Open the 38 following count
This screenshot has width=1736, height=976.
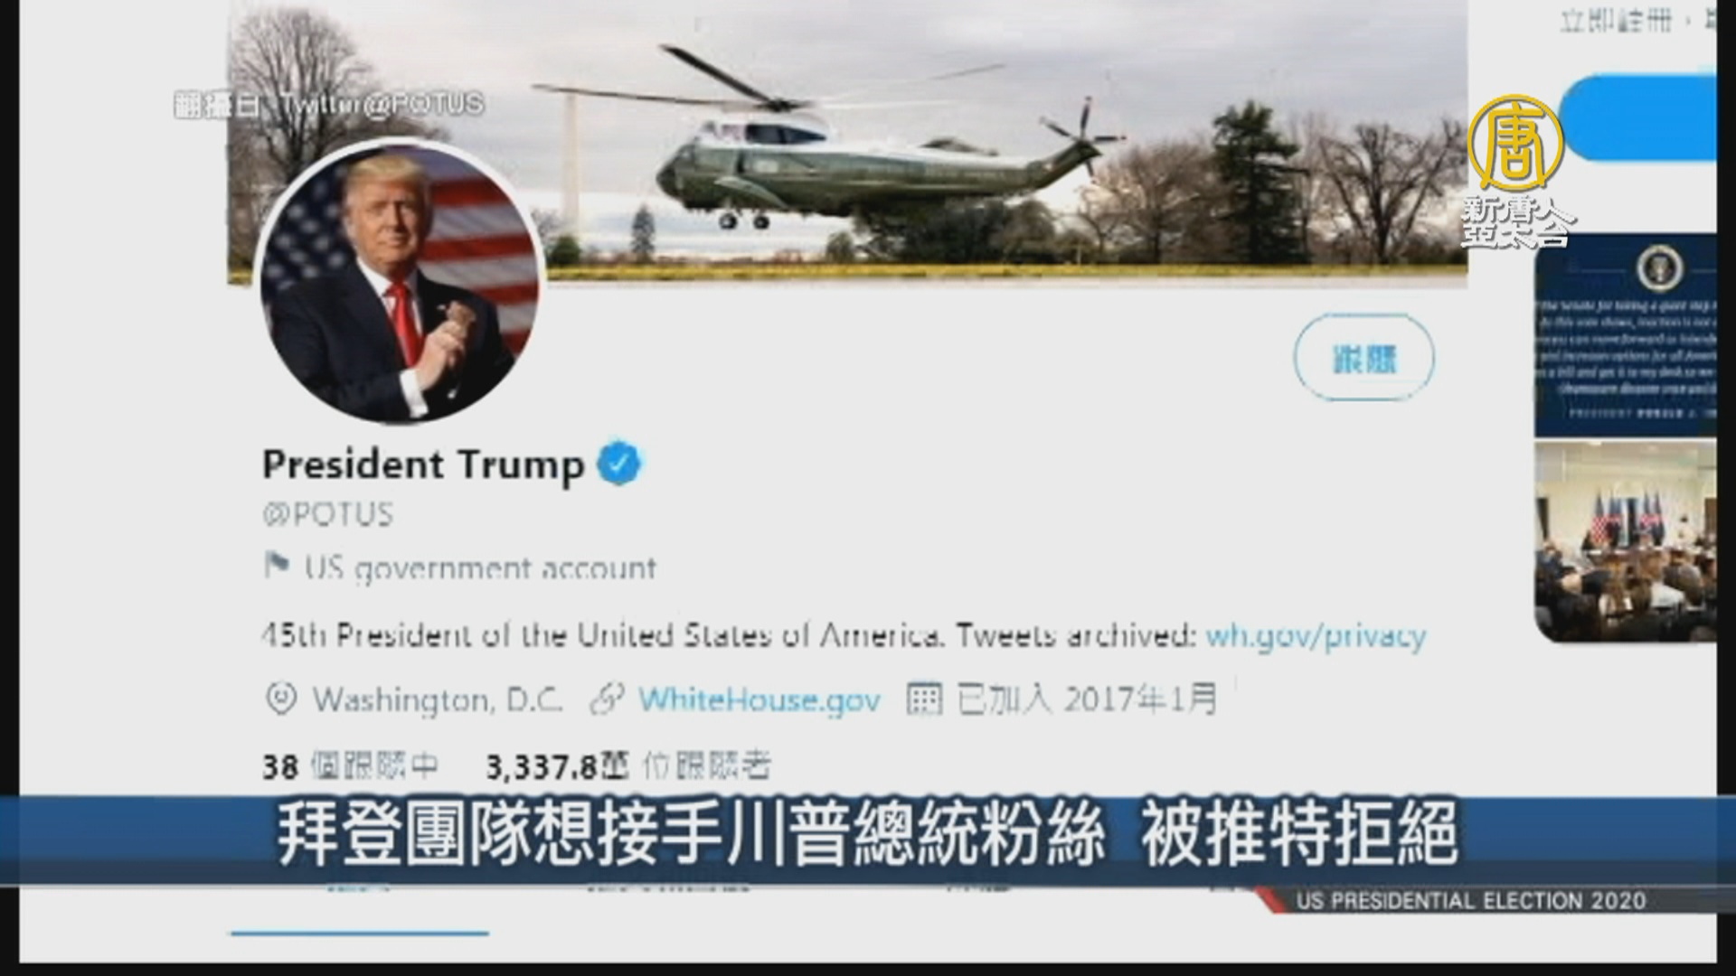point(350,767)
